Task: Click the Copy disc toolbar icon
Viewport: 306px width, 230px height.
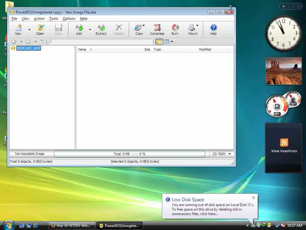Action: pos(139,30)
